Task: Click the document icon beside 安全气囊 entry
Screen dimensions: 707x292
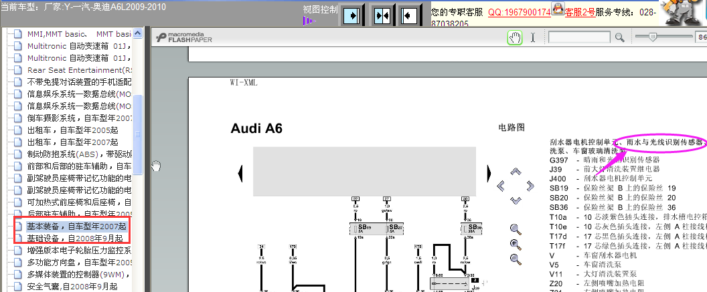Action: (x=18, y=287)
